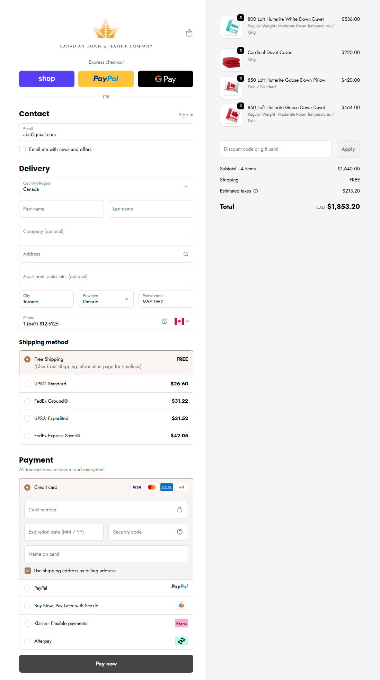Expand the Province dropdown
Viewport: 380px width, 680px height.
click(106, 299)
